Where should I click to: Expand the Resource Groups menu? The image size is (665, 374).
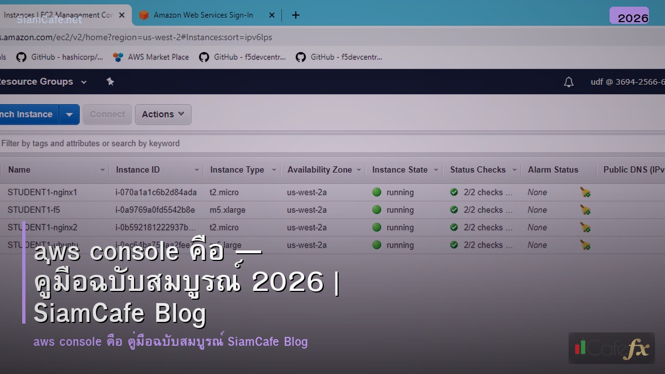44,81
